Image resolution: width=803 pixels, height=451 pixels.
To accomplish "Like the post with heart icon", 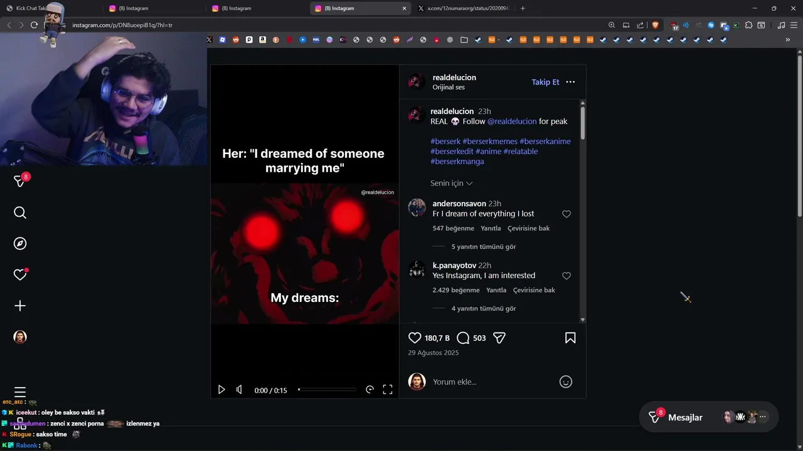I will pos(415,338).
